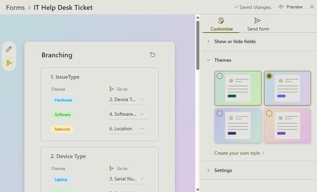Click the chevron after Create your own style

click(263, 153)
